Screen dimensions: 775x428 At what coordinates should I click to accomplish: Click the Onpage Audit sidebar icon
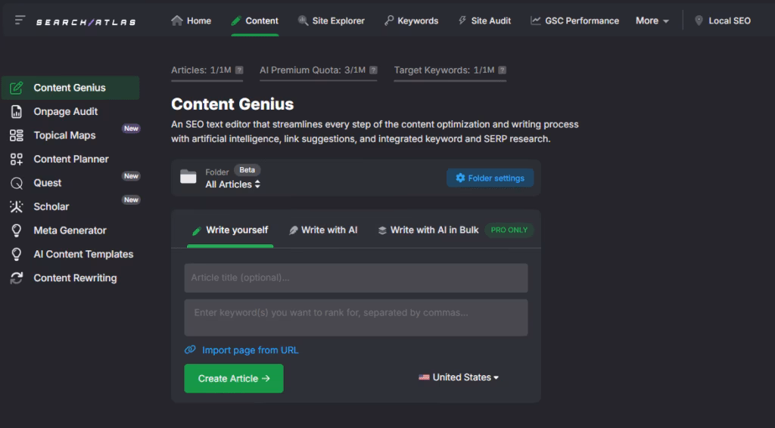click(17, 112)
